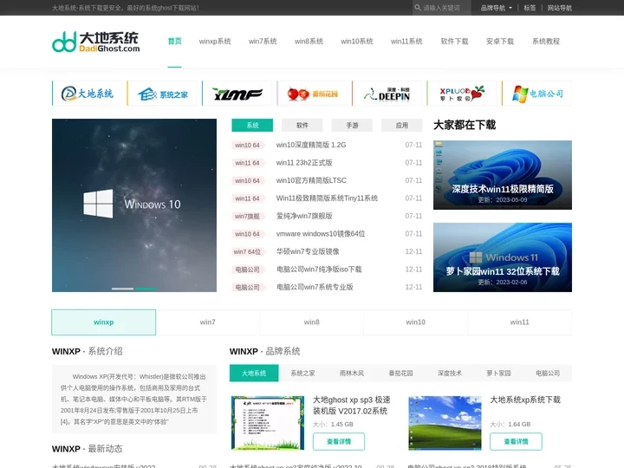Open win11系统 navigation item
Viewport: 624px width, 468px height.
(x=406, y=41)
